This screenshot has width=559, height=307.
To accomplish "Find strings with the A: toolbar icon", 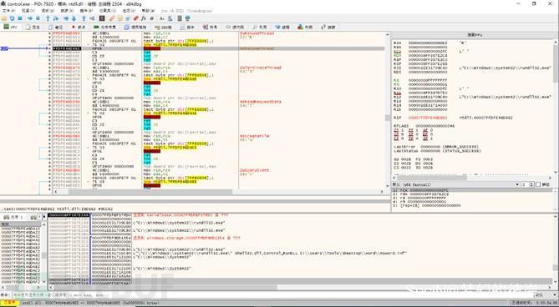I will coord(162,18).
